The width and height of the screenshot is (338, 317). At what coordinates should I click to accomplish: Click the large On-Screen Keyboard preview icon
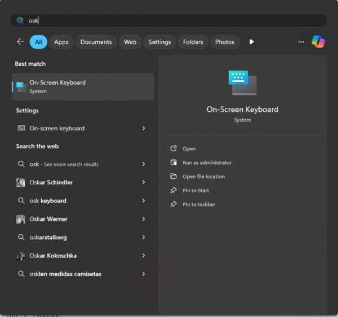[x=242, y=83]
